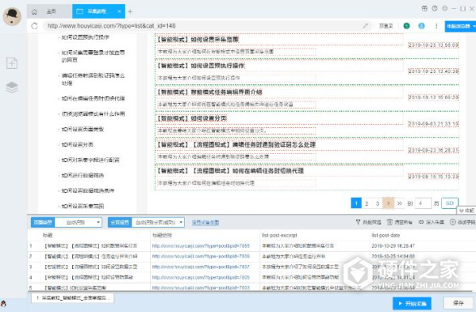Viewport: 476px width, 312px height.
Task: Select the task tab at the bottom bar
Action: (72, 298)
